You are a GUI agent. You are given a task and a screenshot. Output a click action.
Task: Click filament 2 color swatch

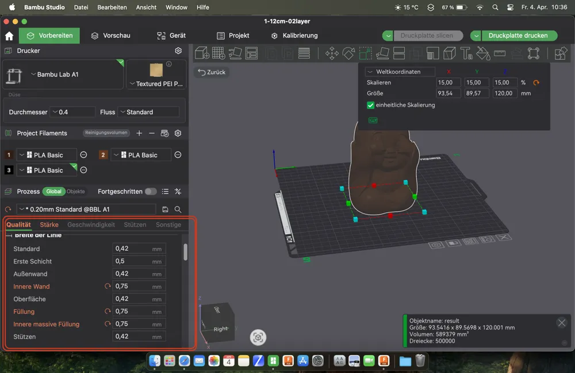click(x=103, y=155)
